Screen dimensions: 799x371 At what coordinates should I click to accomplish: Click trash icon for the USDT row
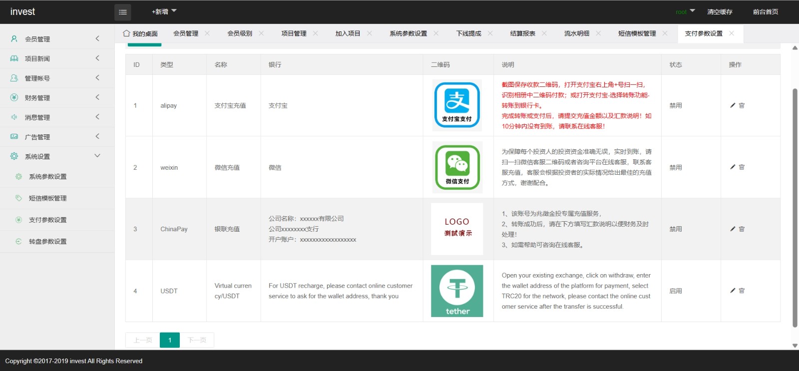(x=742, y=291)
